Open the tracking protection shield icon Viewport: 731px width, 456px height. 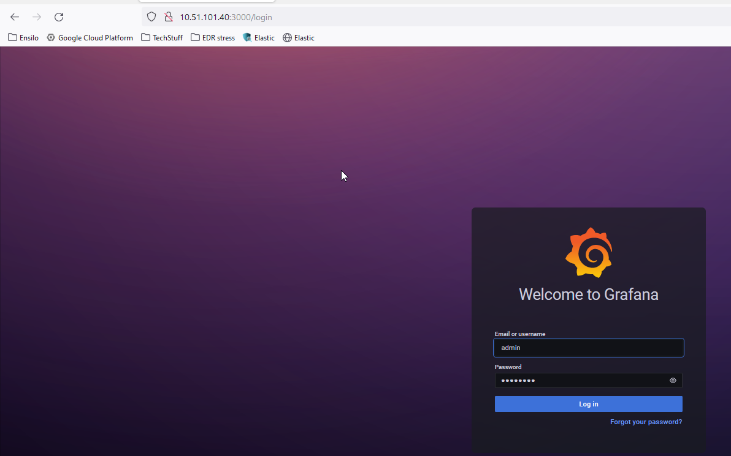[151, 17]
